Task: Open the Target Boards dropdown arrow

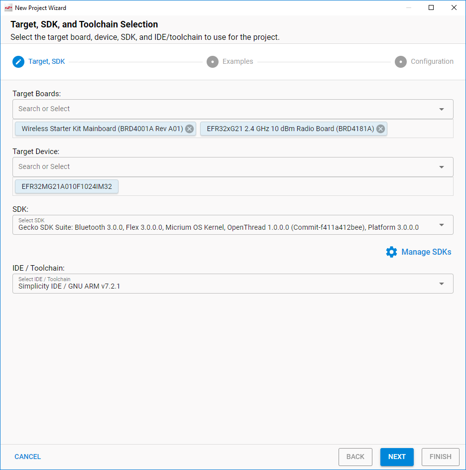Action: [x=442, y=109]
